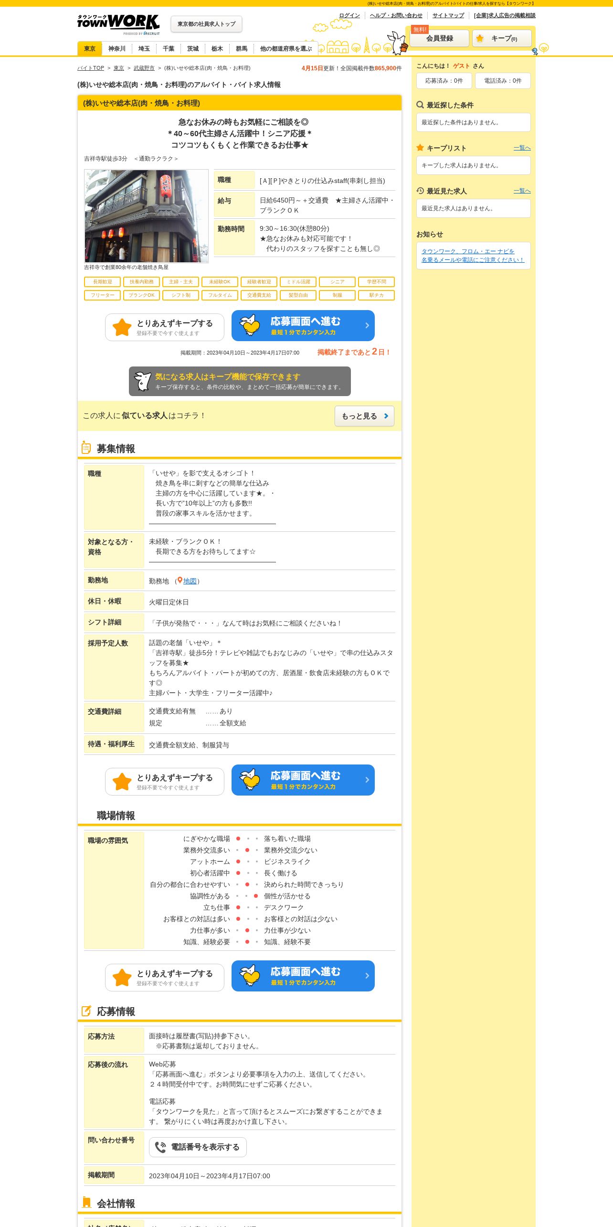Viewport: 613px width, 1227px height.
Task: Click the 応募情報 section pencil icon
Action: tap(86, 1011)
